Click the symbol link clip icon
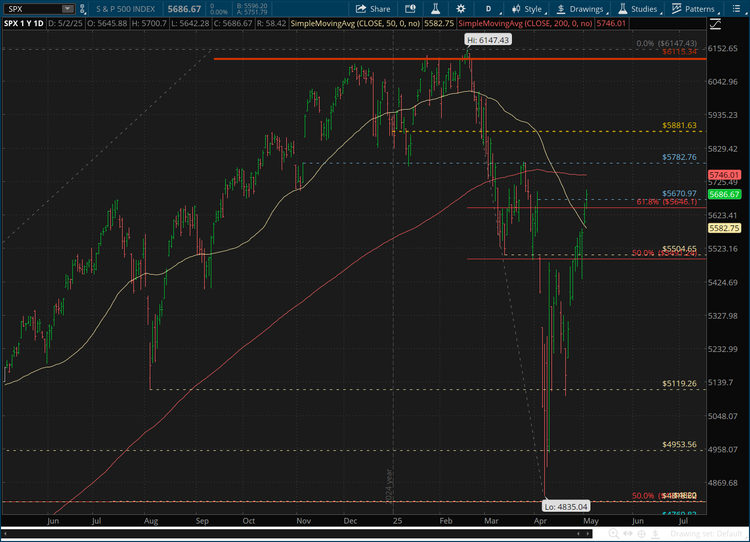The image size is (750, 542). click(82, 9)
